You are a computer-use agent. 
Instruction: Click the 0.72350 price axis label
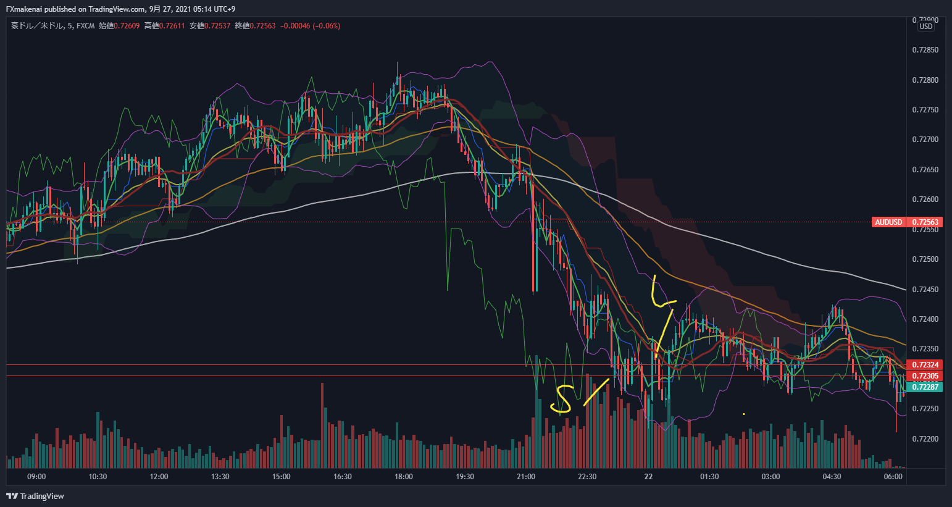click(x=925, y=349)
